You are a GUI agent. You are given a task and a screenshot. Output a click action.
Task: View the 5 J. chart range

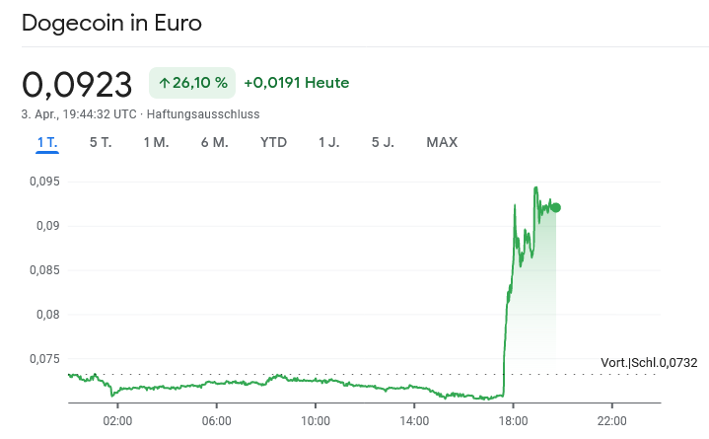click(x=383, y=142)
